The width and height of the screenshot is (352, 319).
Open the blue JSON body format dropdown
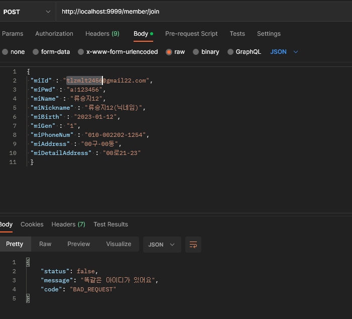coord(284,52)
